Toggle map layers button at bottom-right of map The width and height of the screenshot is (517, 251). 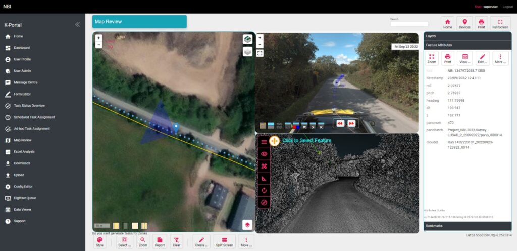(x=247, y=225)
